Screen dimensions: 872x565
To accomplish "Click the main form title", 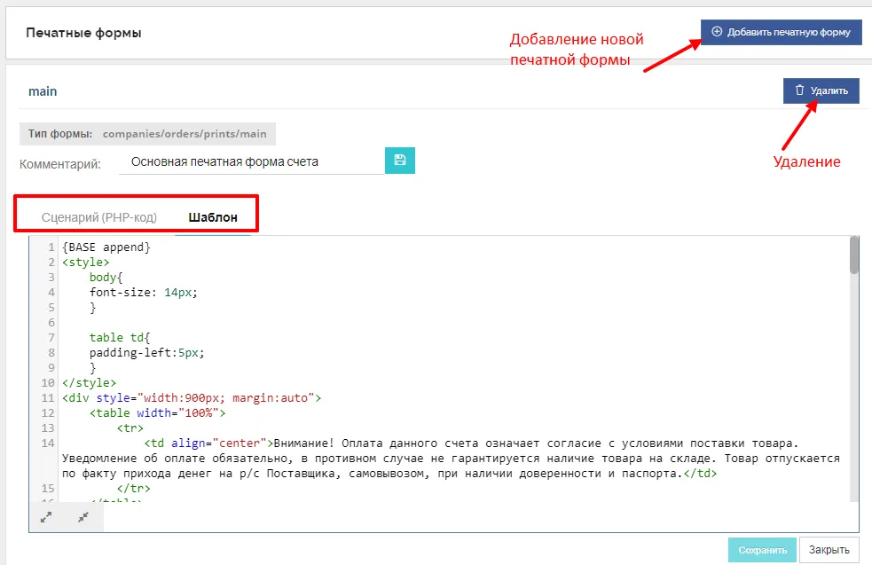I will pos(43,91).
